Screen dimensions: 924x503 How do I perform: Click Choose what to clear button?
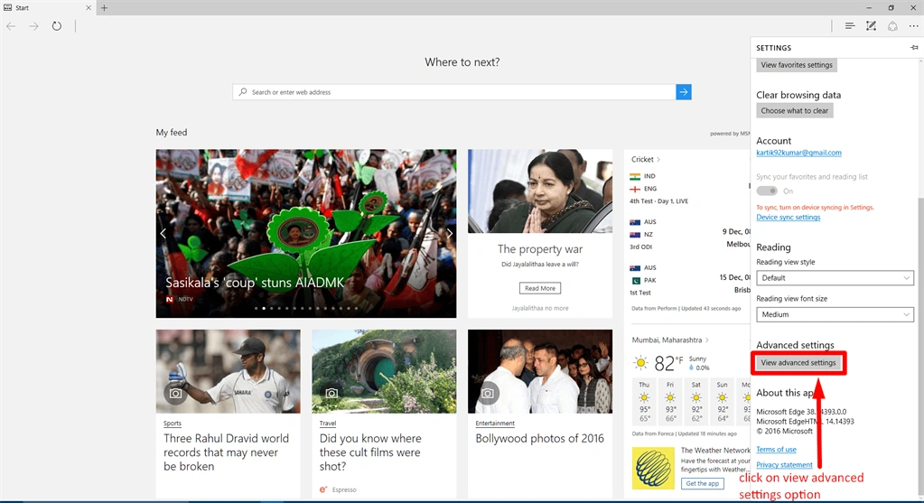click(x=794, y=111)
